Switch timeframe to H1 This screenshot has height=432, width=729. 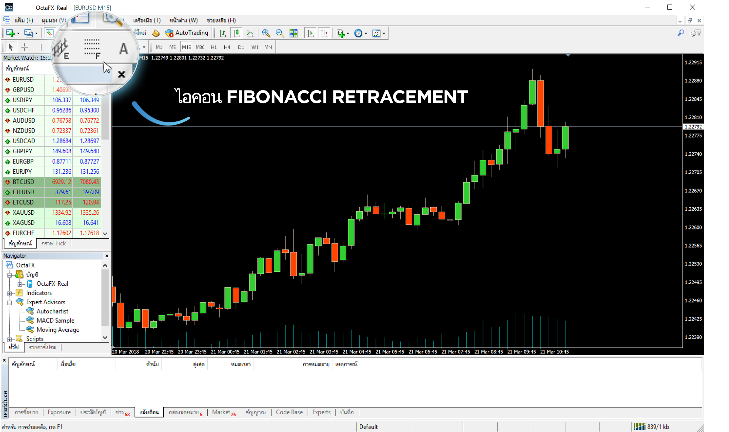214,47
